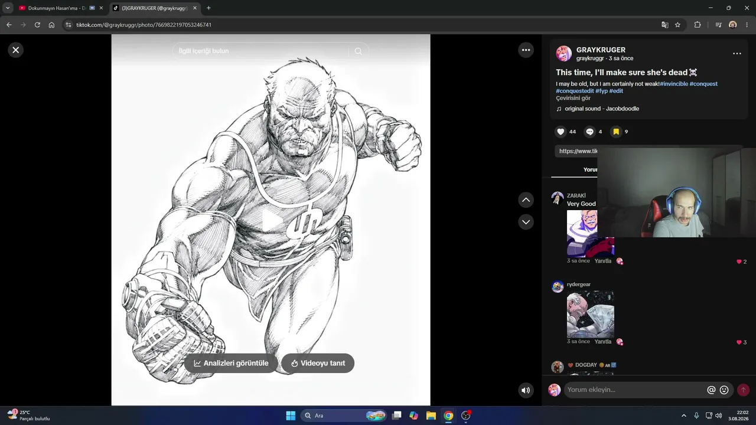Bookmark this page with the star icon
This screenshot has height=425, width=756.
point(678,25)
